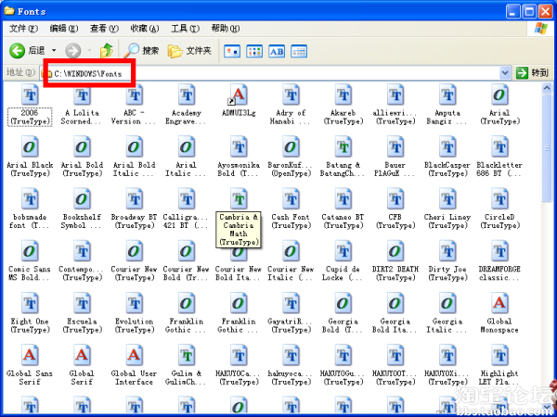The image size is (557, 417).
Task: Open the Tools (工具) menu
Action: (x=185, y=29)
